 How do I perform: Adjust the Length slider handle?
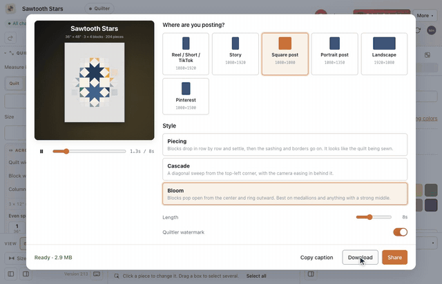(369, 217)
